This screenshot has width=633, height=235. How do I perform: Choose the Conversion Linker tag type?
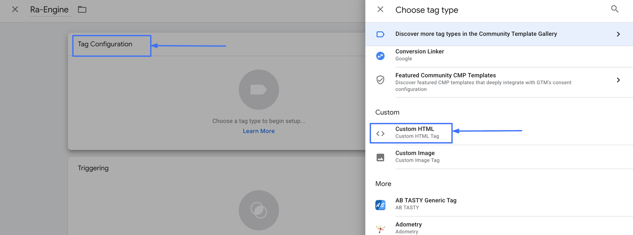(x=419, y=55)
